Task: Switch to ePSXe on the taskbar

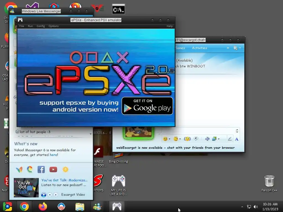Action: pos(117,206)
